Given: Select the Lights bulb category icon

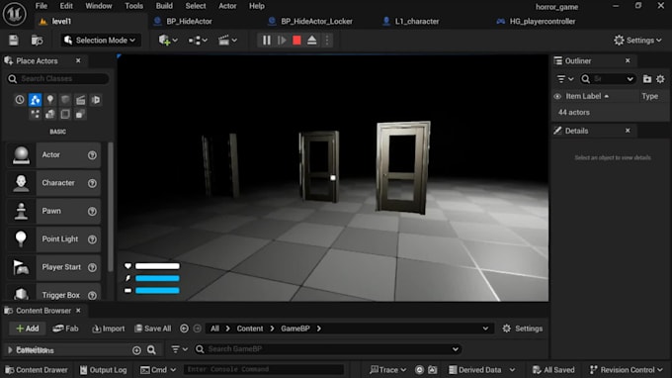Looking at the screenshot, I should coord(50,100).
